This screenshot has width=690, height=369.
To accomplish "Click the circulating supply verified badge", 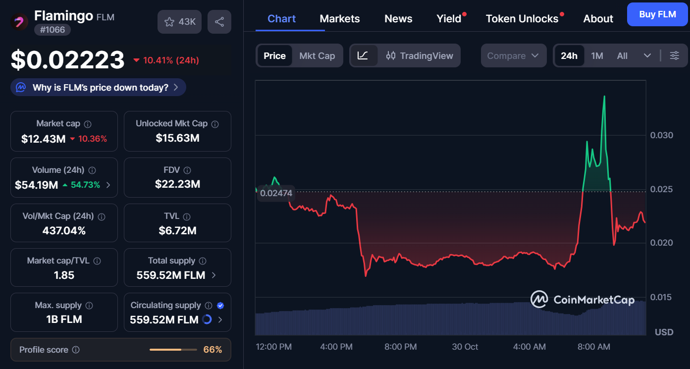I will (220, 306).
